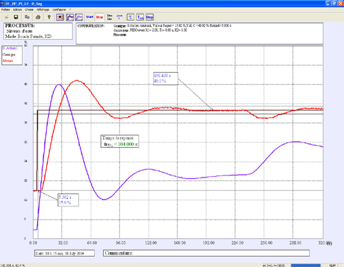Open the Edition menu

17,10
